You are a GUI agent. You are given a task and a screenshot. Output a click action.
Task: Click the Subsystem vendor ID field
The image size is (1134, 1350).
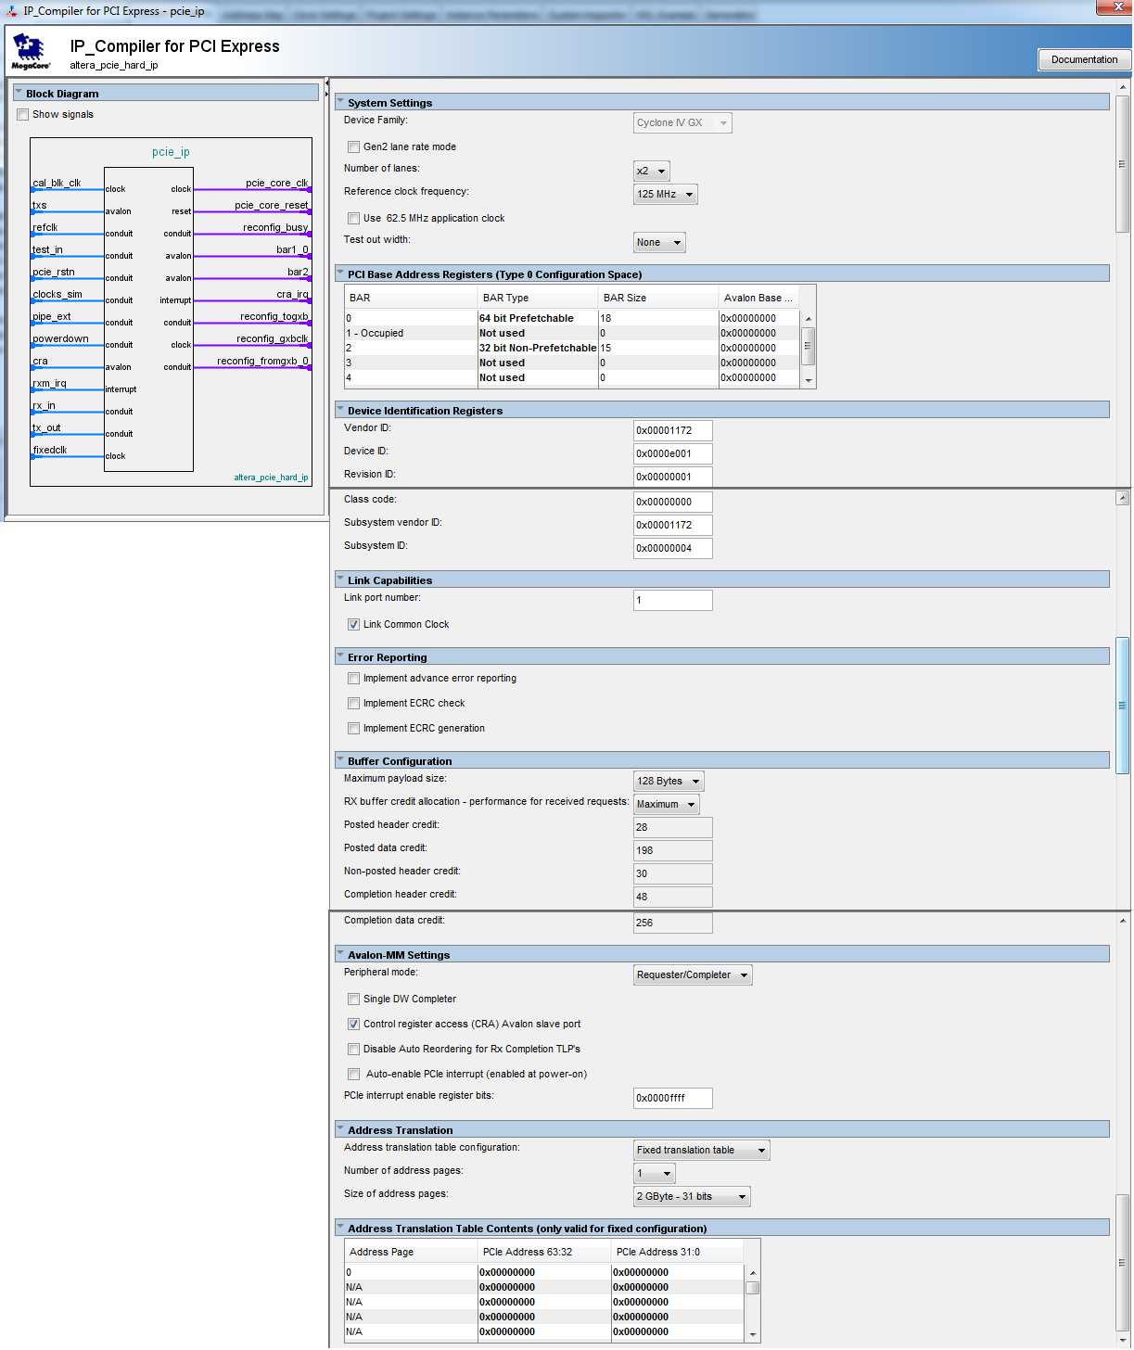coord(672,526)
